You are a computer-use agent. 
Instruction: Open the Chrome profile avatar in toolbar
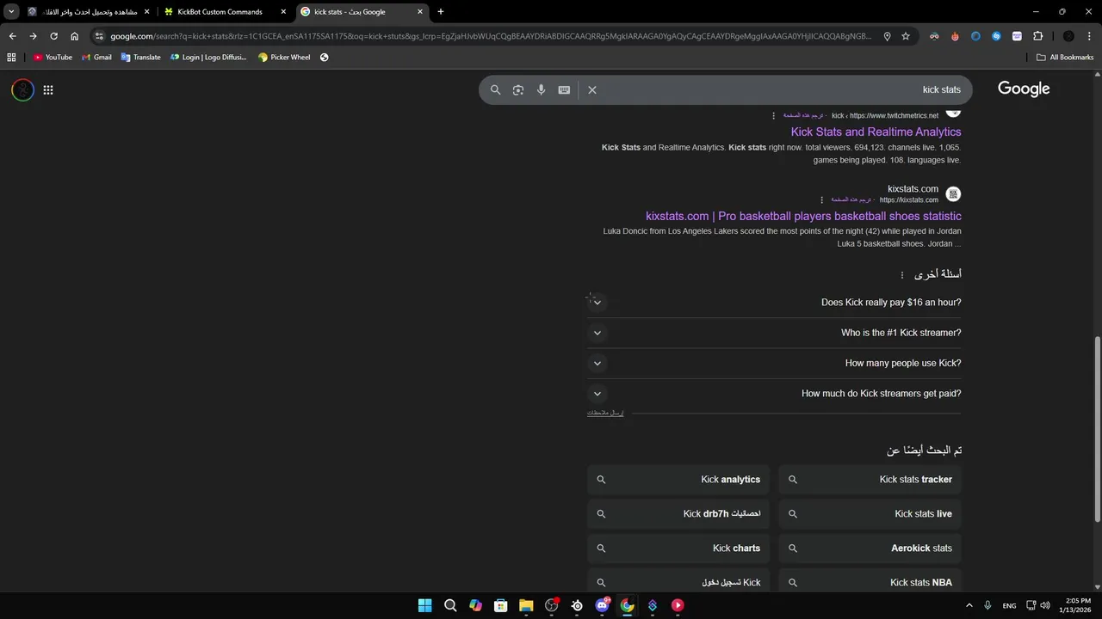click(1068, 36)
